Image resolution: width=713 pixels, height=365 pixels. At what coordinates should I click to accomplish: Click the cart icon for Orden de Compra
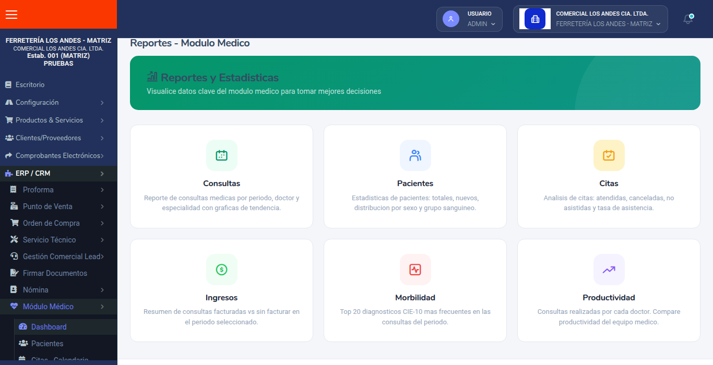14,223
